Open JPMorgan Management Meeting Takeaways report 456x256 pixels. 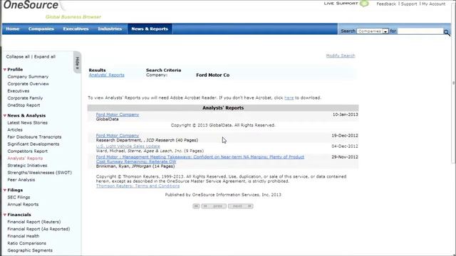pyautogui.click(x=199, y=159)
